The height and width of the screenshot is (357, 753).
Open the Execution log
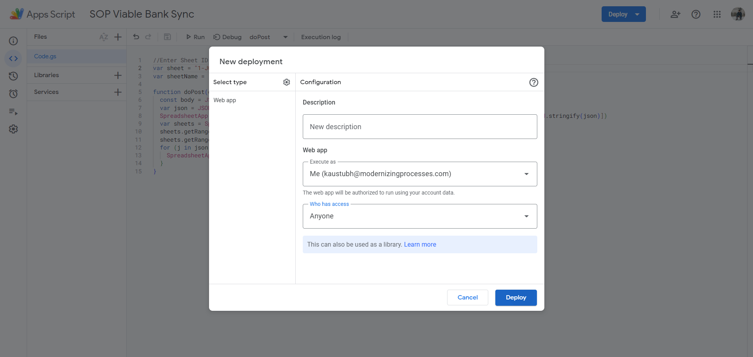[x=321, y=37]
